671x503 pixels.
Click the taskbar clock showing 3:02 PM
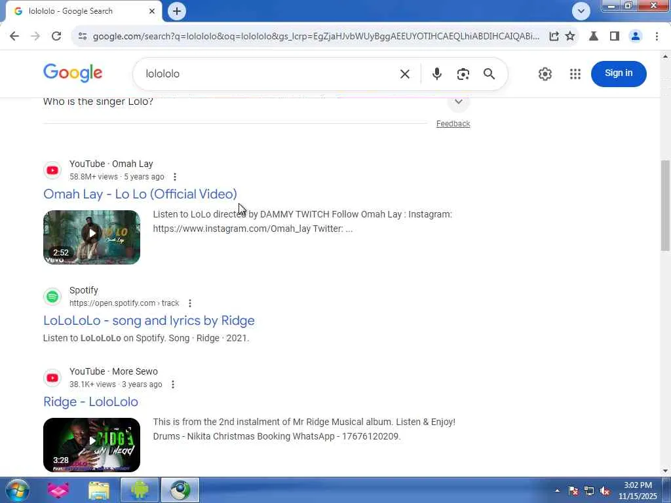[x=638, y=491]
